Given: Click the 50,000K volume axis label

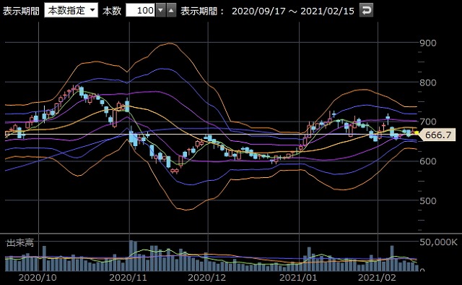Looking at the screenshot, I should click(438, 242).
